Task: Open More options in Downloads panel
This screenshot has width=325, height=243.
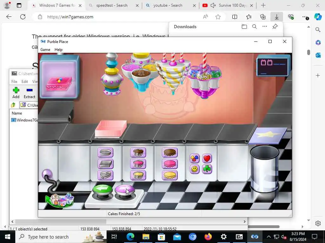Action: [x=265, y=27]
